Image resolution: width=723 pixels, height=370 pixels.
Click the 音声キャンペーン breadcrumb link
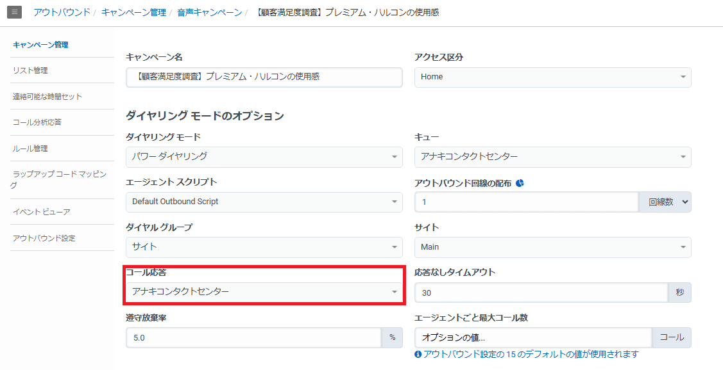[x=209, y=12]
